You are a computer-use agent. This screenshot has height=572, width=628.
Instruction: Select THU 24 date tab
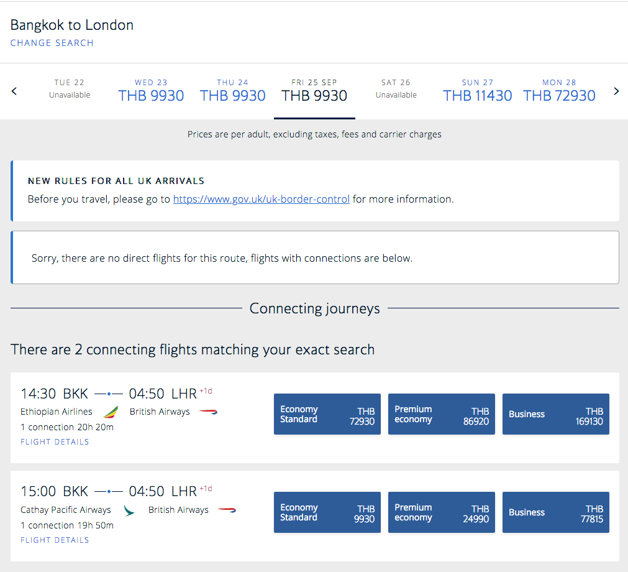pyautogui.click(x=233, y=91)
